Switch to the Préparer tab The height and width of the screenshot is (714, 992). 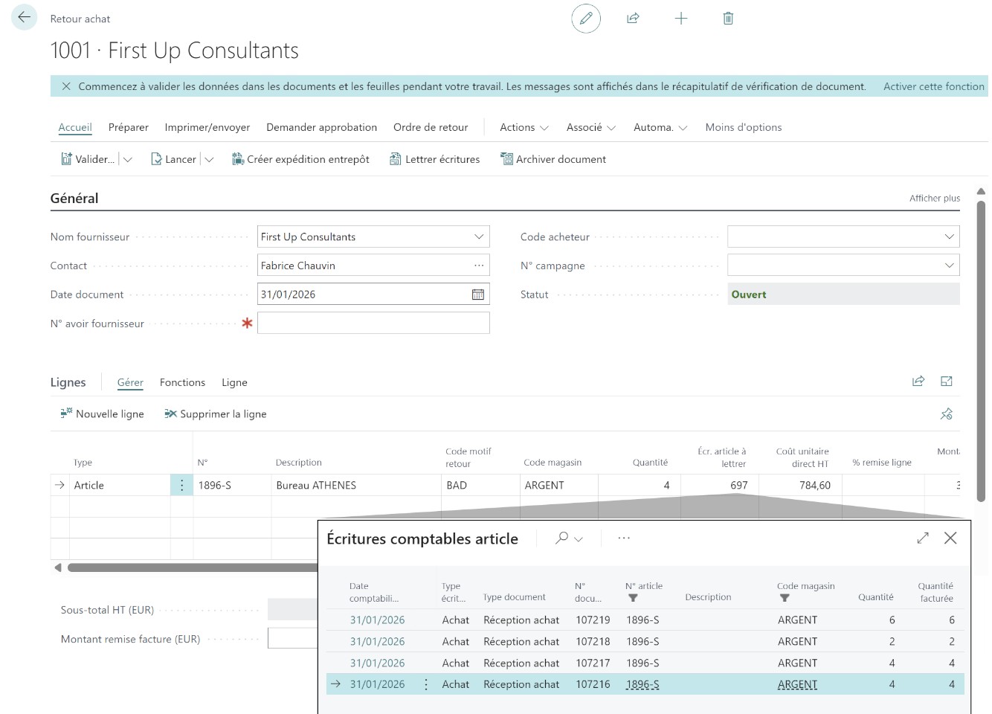(x=129, y=127)
